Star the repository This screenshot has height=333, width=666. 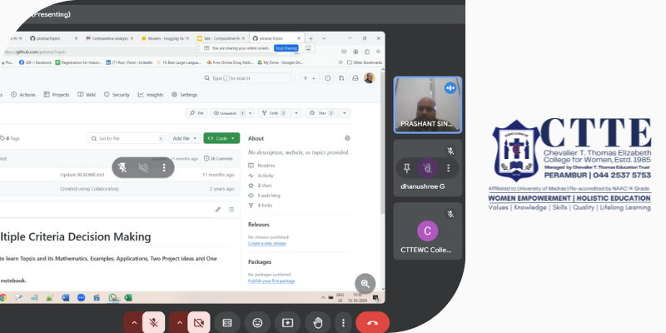tap(322, 113)
